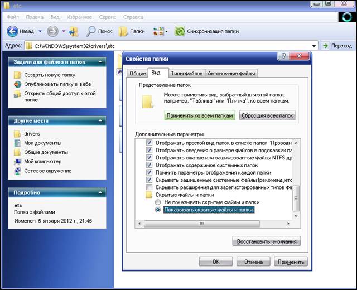This screenshot has width=357, height=290.
Task: Uncheck Скрывать защищенные системные файлы
Action: pyautogui.click(x=149, y=180)
